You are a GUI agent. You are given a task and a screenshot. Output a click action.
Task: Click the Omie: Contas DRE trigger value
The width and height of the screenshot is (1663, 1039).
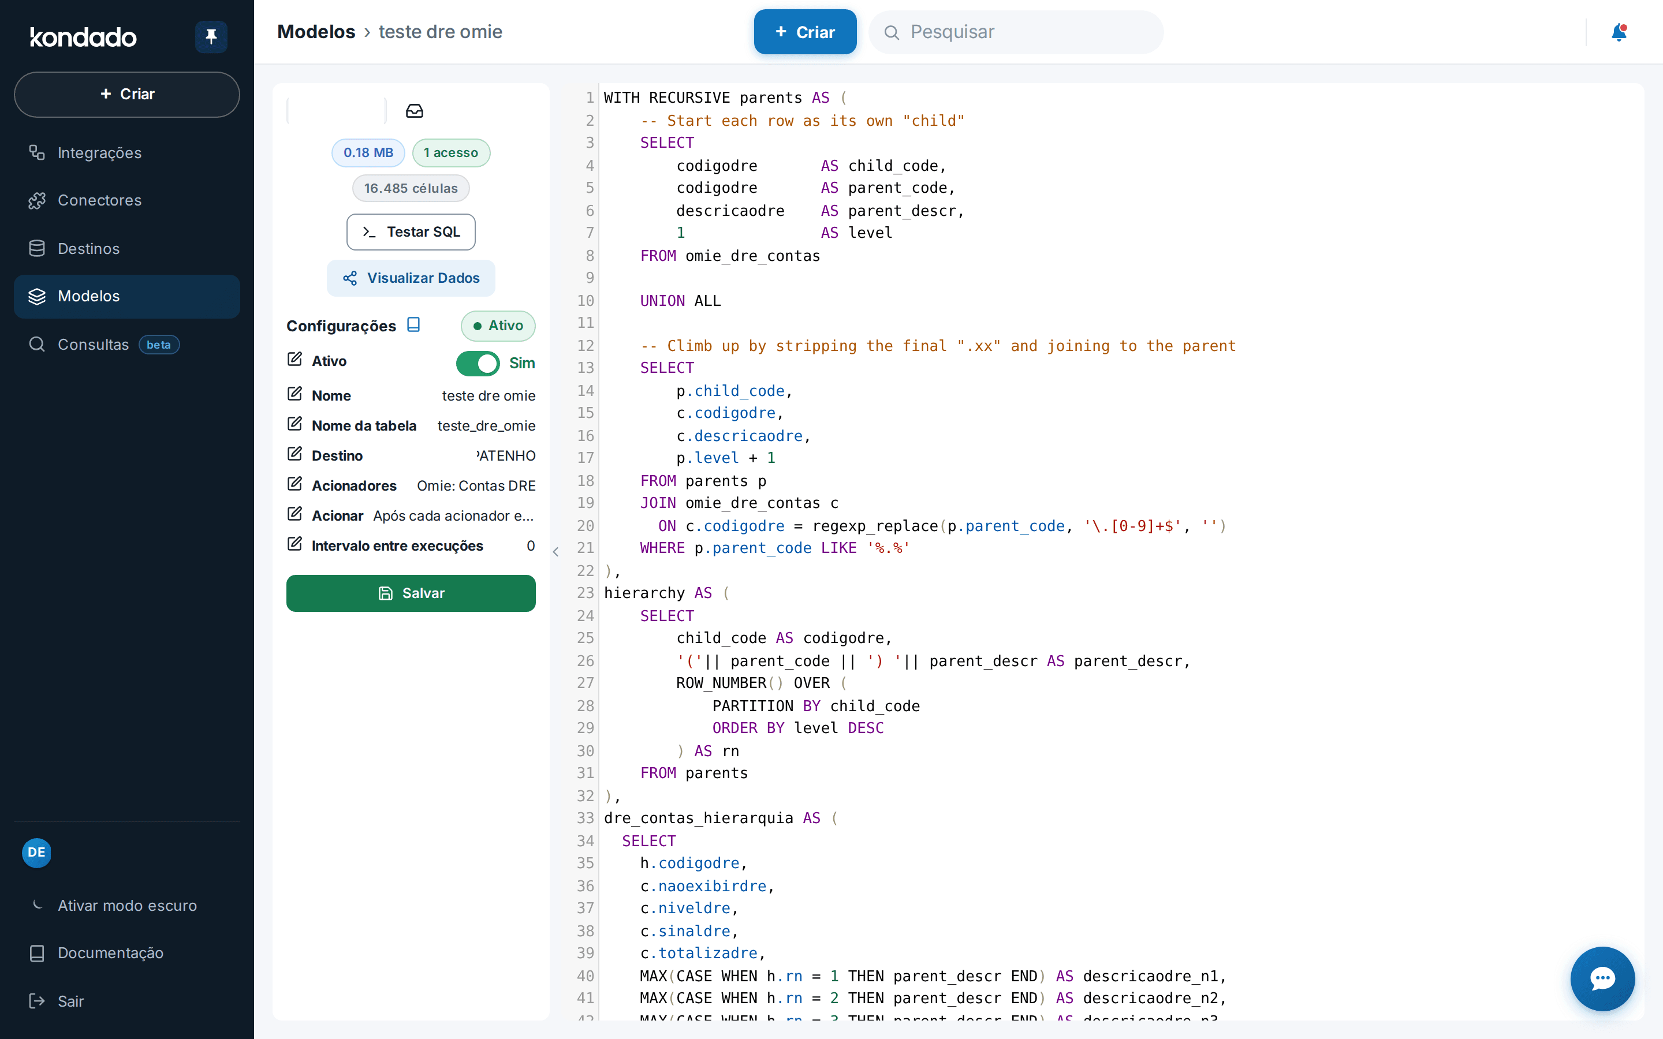point(476,486)
